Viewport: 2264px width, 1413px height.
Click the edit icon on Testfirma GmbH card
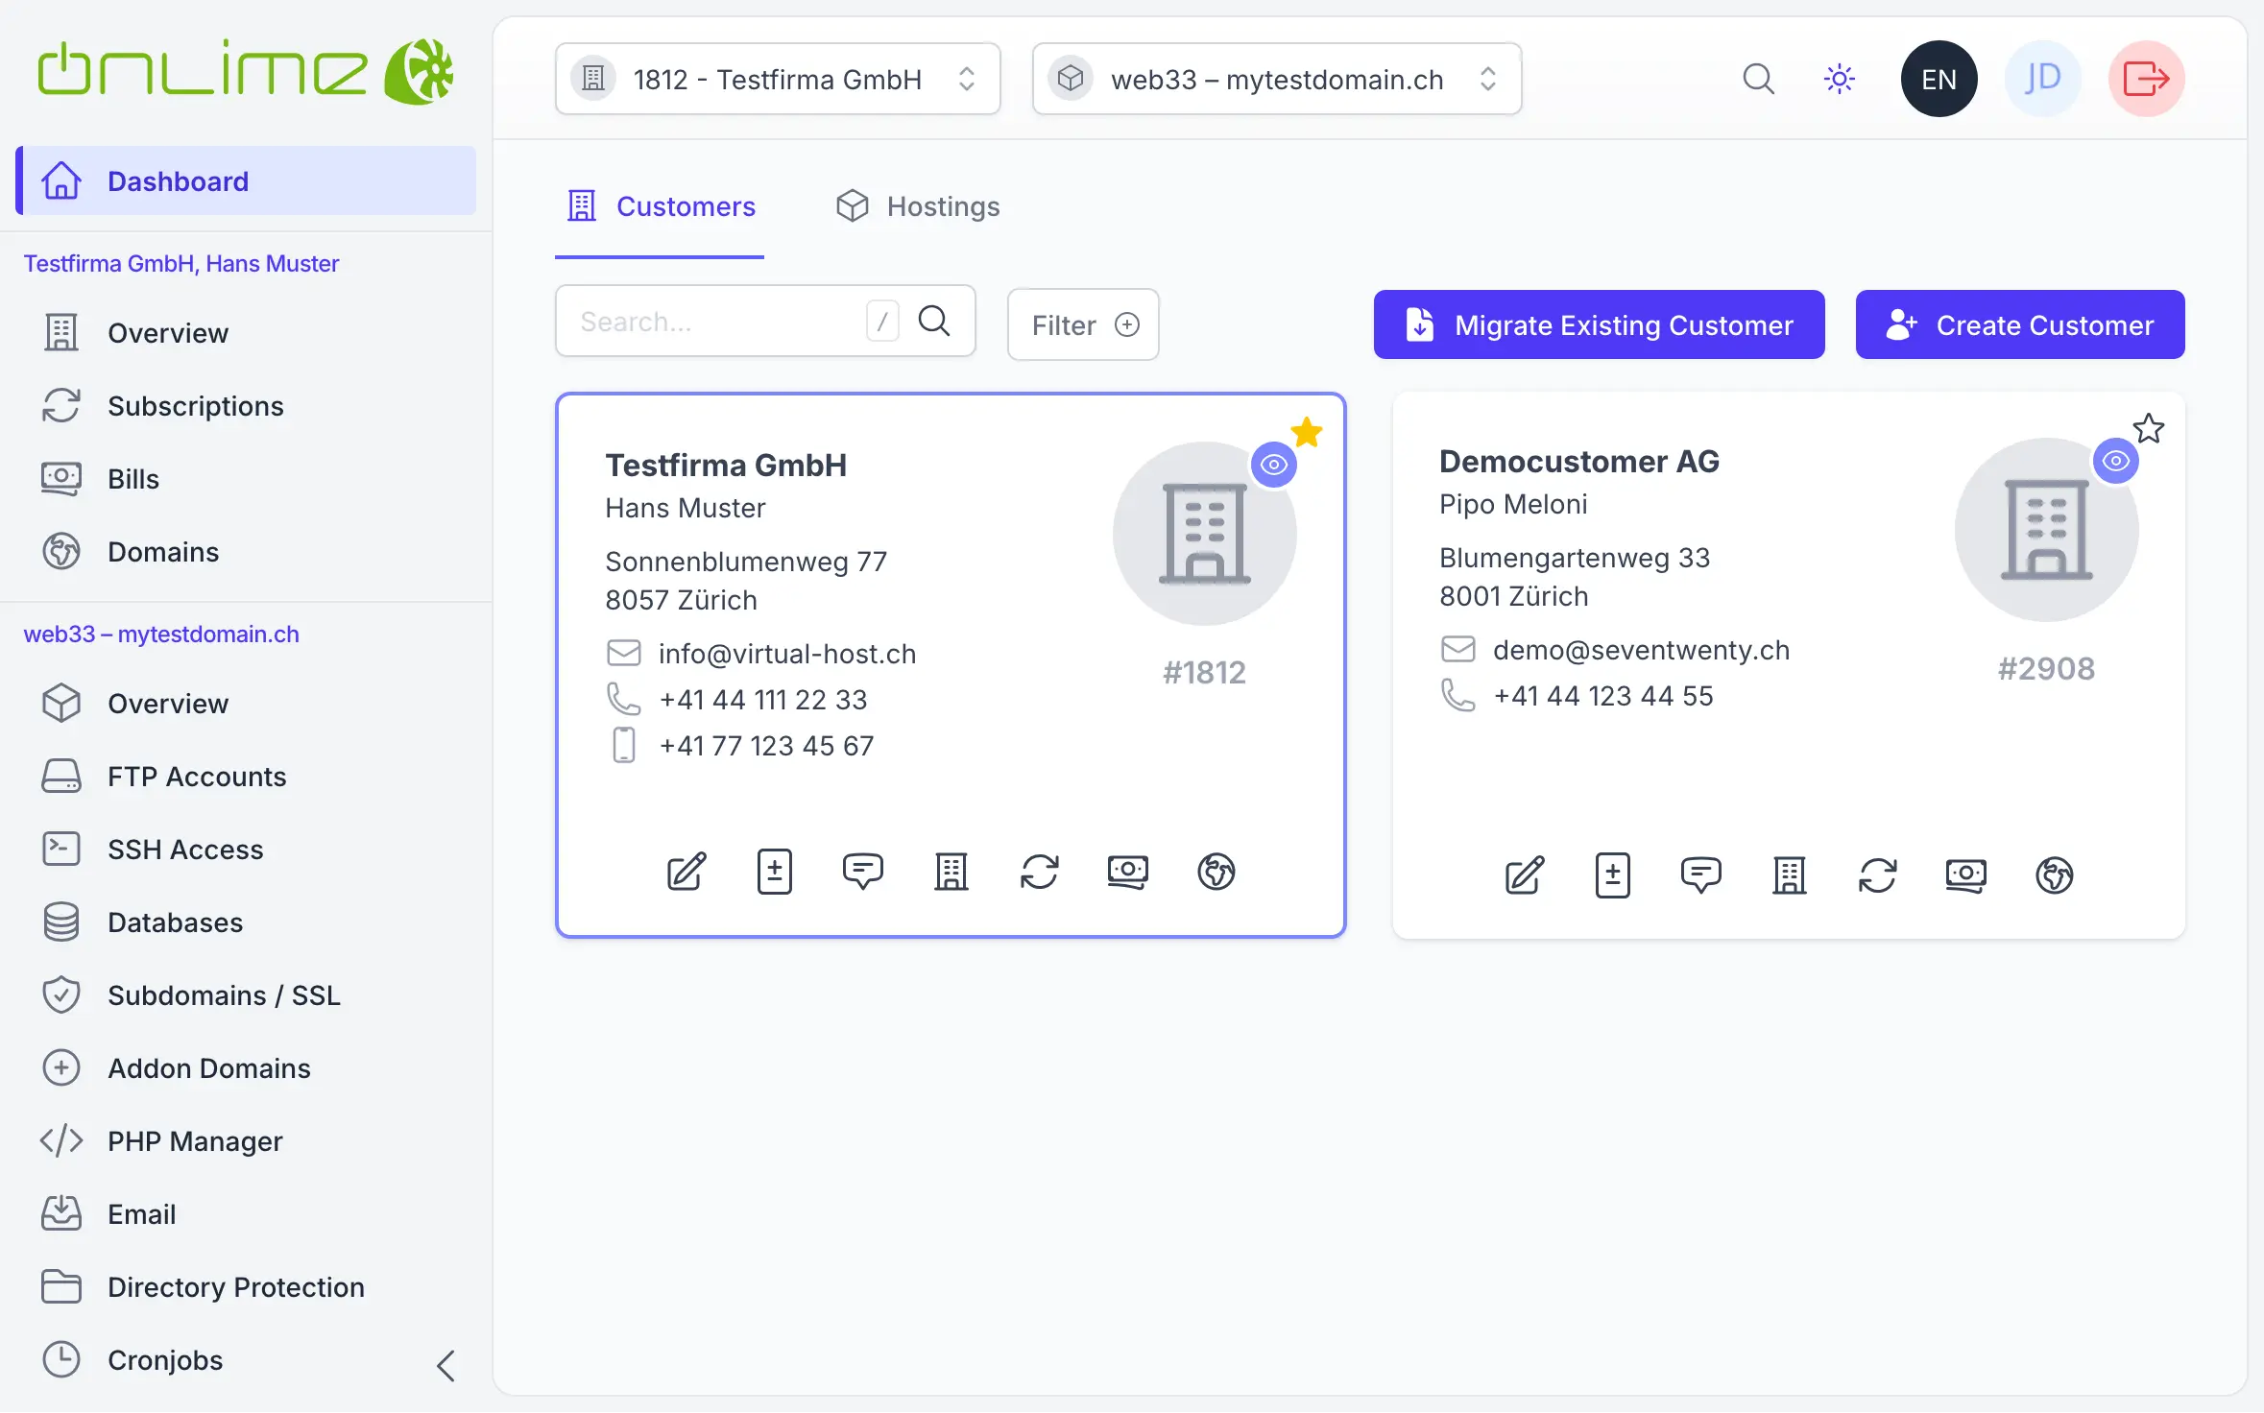(x=686, y=872)
